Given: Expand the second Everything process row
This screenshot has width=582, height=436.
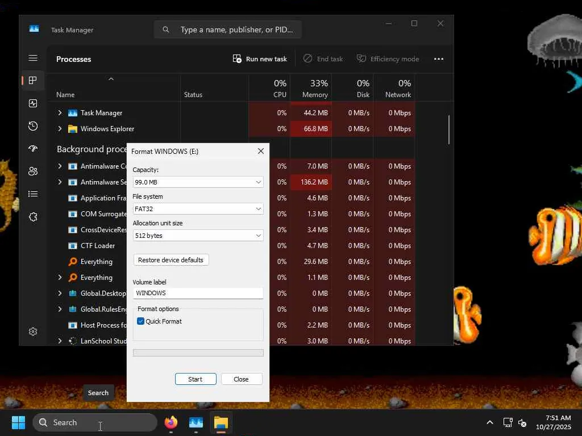Looking at the screenshot, I should coord(60,277).
